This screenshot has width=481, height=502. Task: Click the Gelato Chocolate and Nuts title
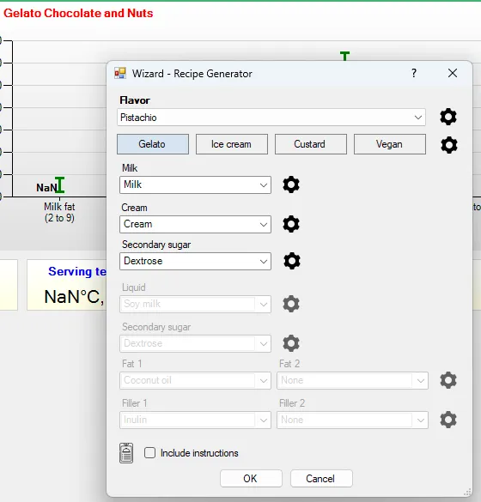[78, 13]
